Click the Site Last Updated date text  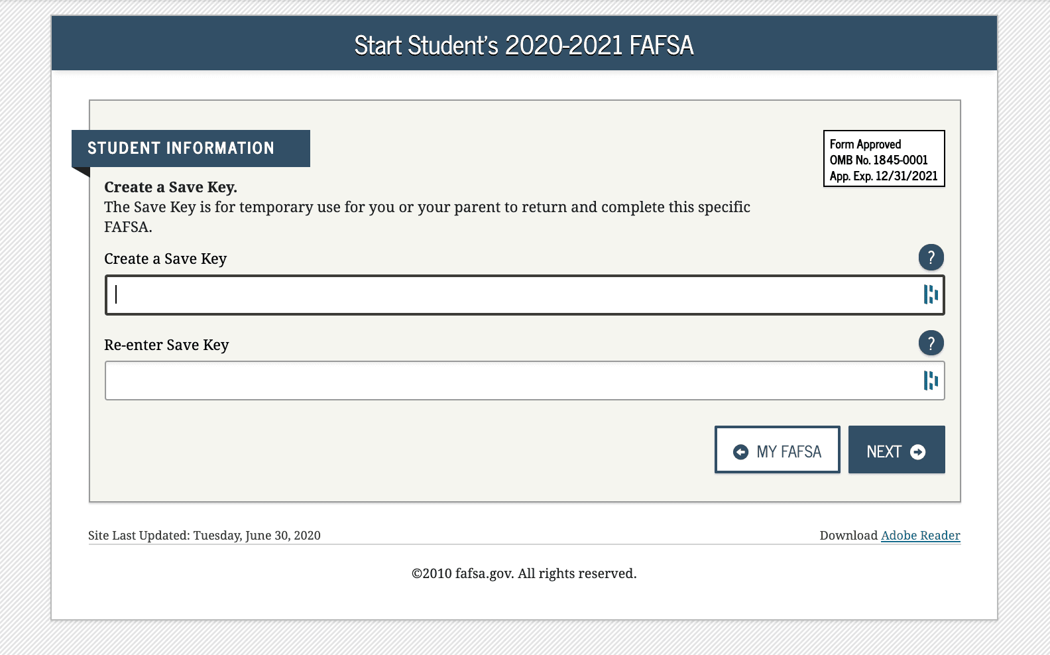coord(204,536)
